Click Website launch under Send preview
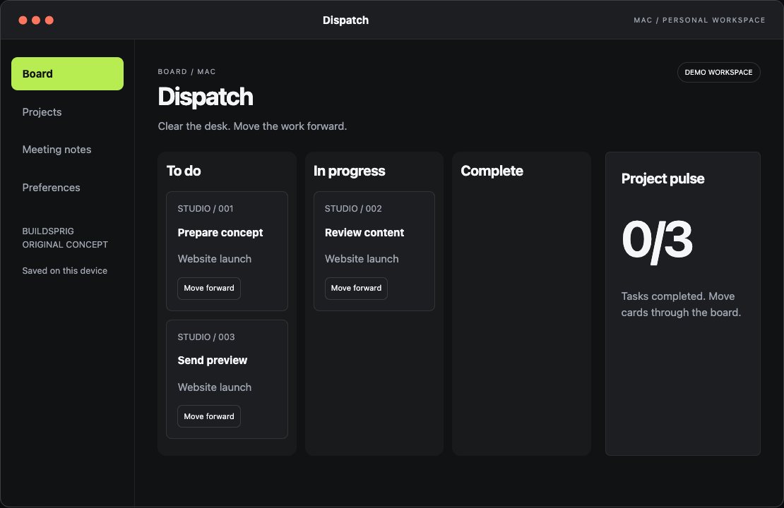The image size is (784, 508). tap(215, 387)
